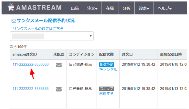Go to the 在庫 menu item

pyautogui.click(x=110, y=8)
